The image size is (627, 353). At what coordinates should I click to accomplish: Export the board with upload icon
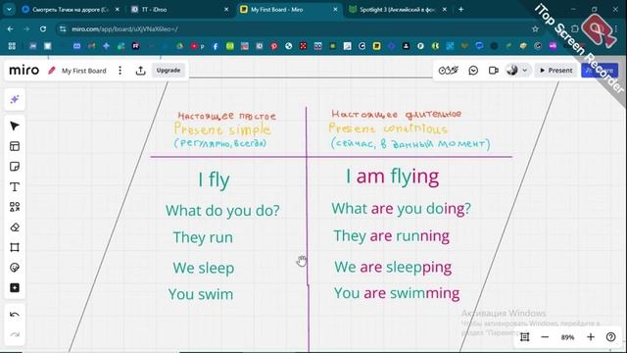click(x=140, y=71)
